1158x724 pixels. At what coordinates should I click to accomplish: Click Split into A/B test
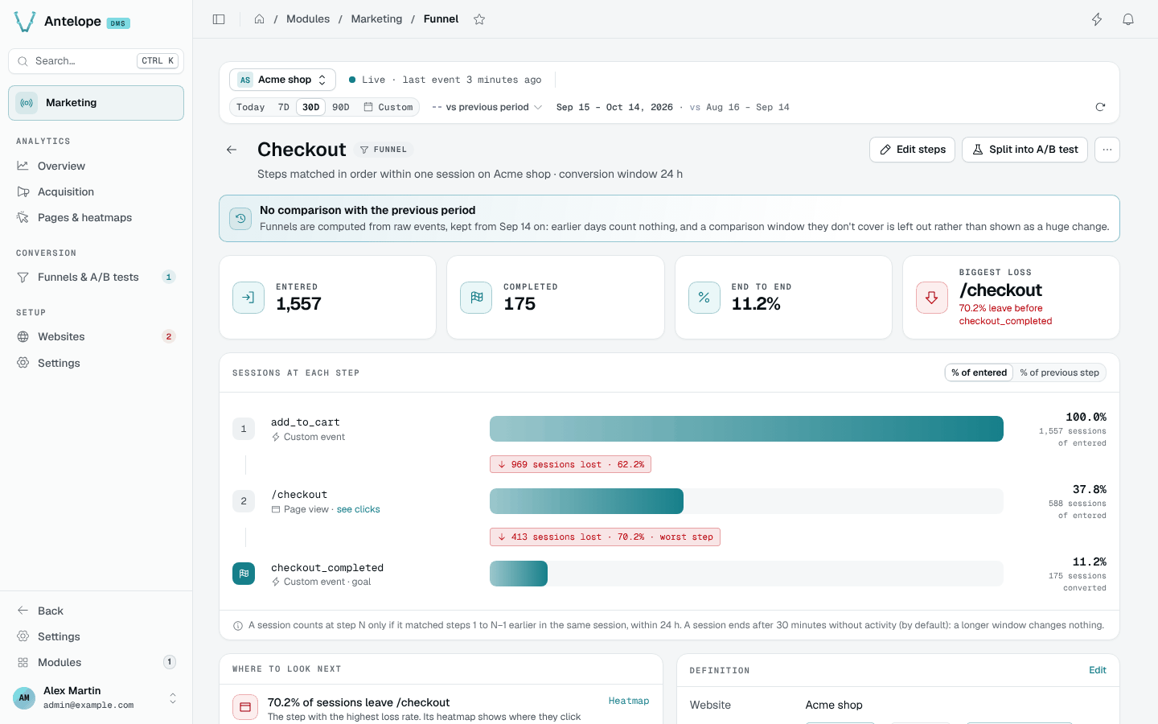[1025, 150]
